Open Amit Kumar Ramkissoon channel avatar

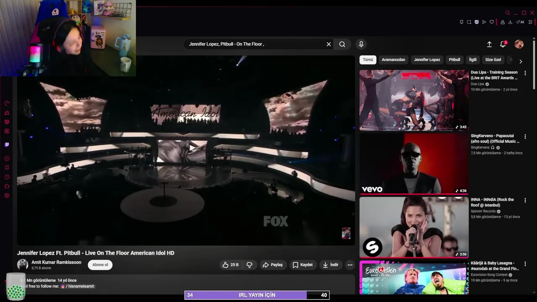tap(23, 265)
